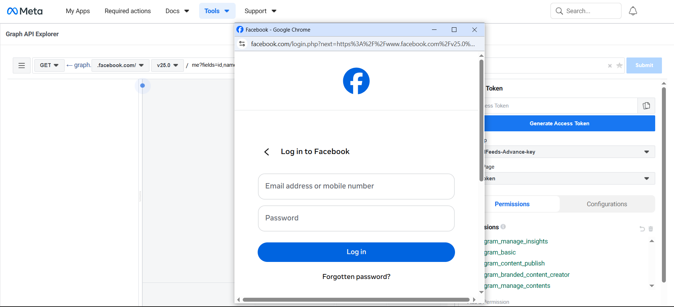
Task: Open the Feeds-Advance-key app dropdown
Action: (x=569, y=152)
